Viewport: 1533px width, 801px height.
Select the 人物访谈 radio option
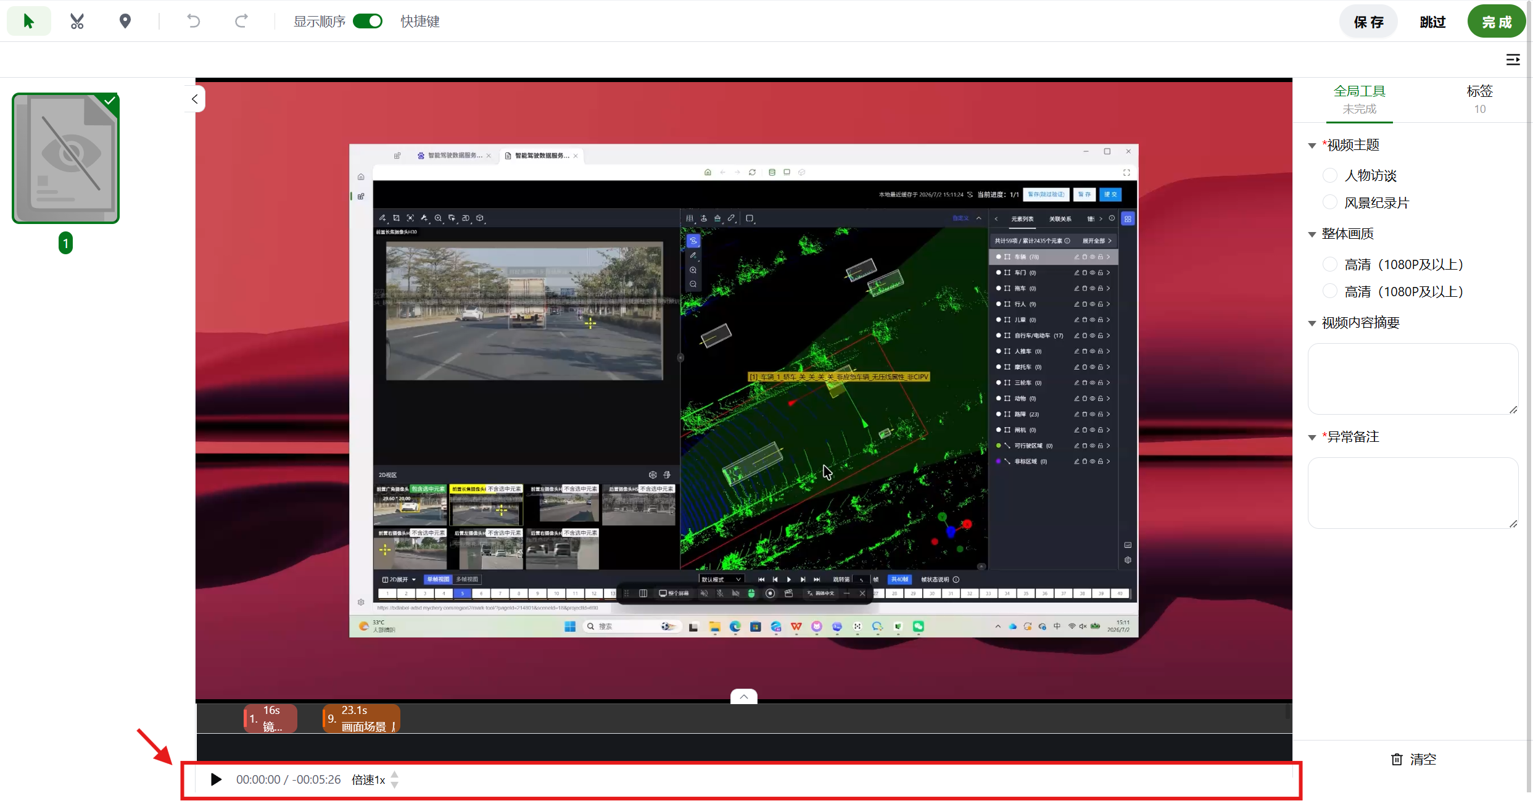pyautogui.click(x=1330, y=175)
